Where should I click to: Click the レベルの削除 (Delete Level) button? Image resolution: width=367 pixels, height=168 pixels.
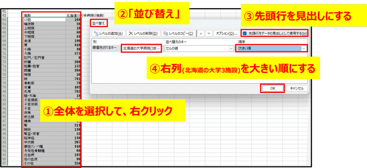pos(143,34)
